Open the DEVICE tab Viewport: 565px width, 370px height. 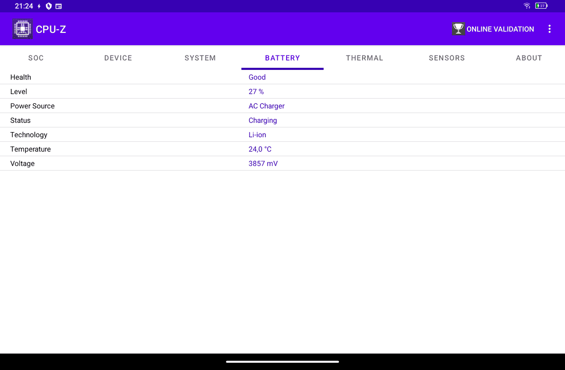pos(118,58)
